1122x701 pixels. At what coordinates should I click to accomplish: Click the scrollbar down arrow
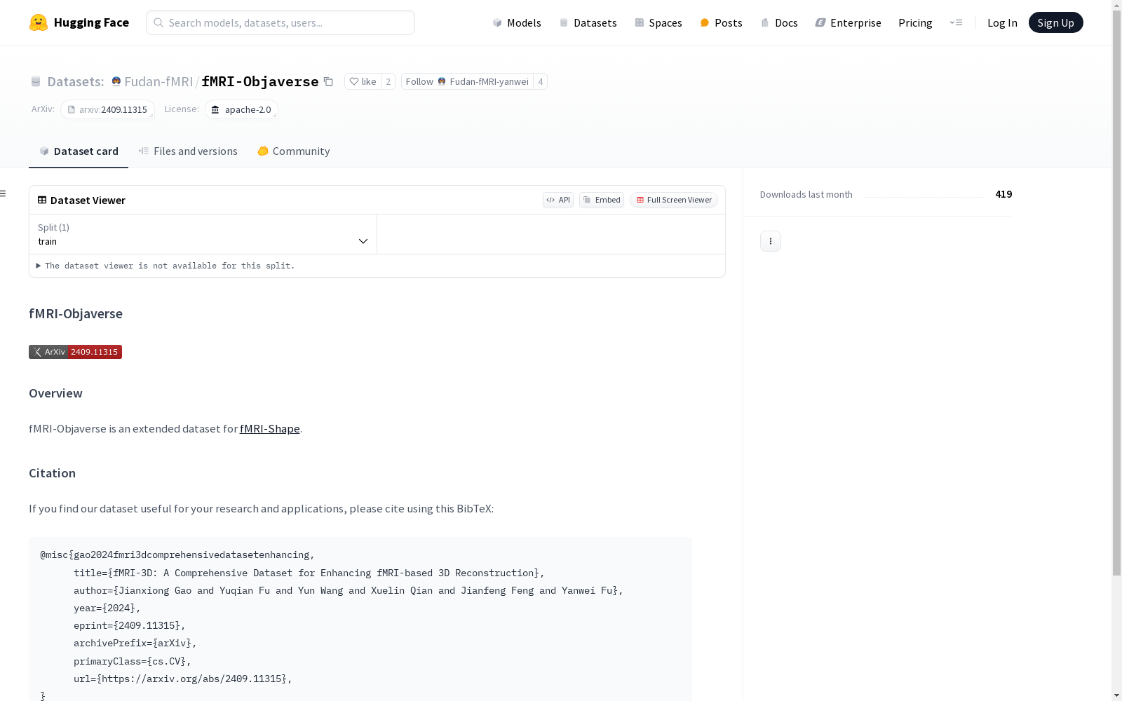click(1116, 695)
